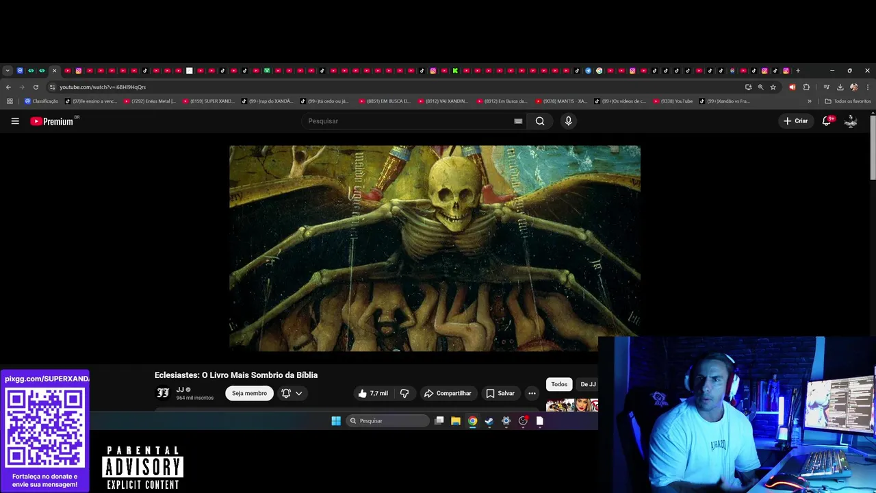Image resolution: width=876 pixels, height=493 pixels.
Task: Click the Windows taskbar Pesquisar search box
Action: tap(387, 421)
